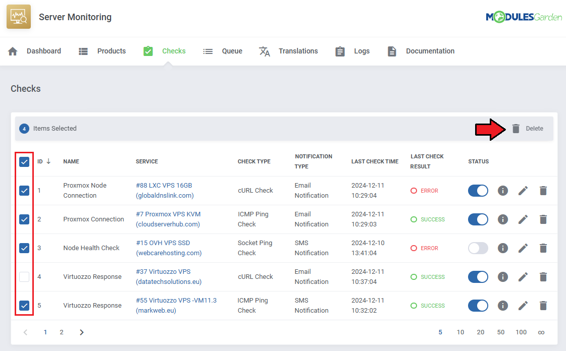This screenshot has width=566, height=351.
Task: Delete the Node Health Check entry
Action: tap(543, 248)
